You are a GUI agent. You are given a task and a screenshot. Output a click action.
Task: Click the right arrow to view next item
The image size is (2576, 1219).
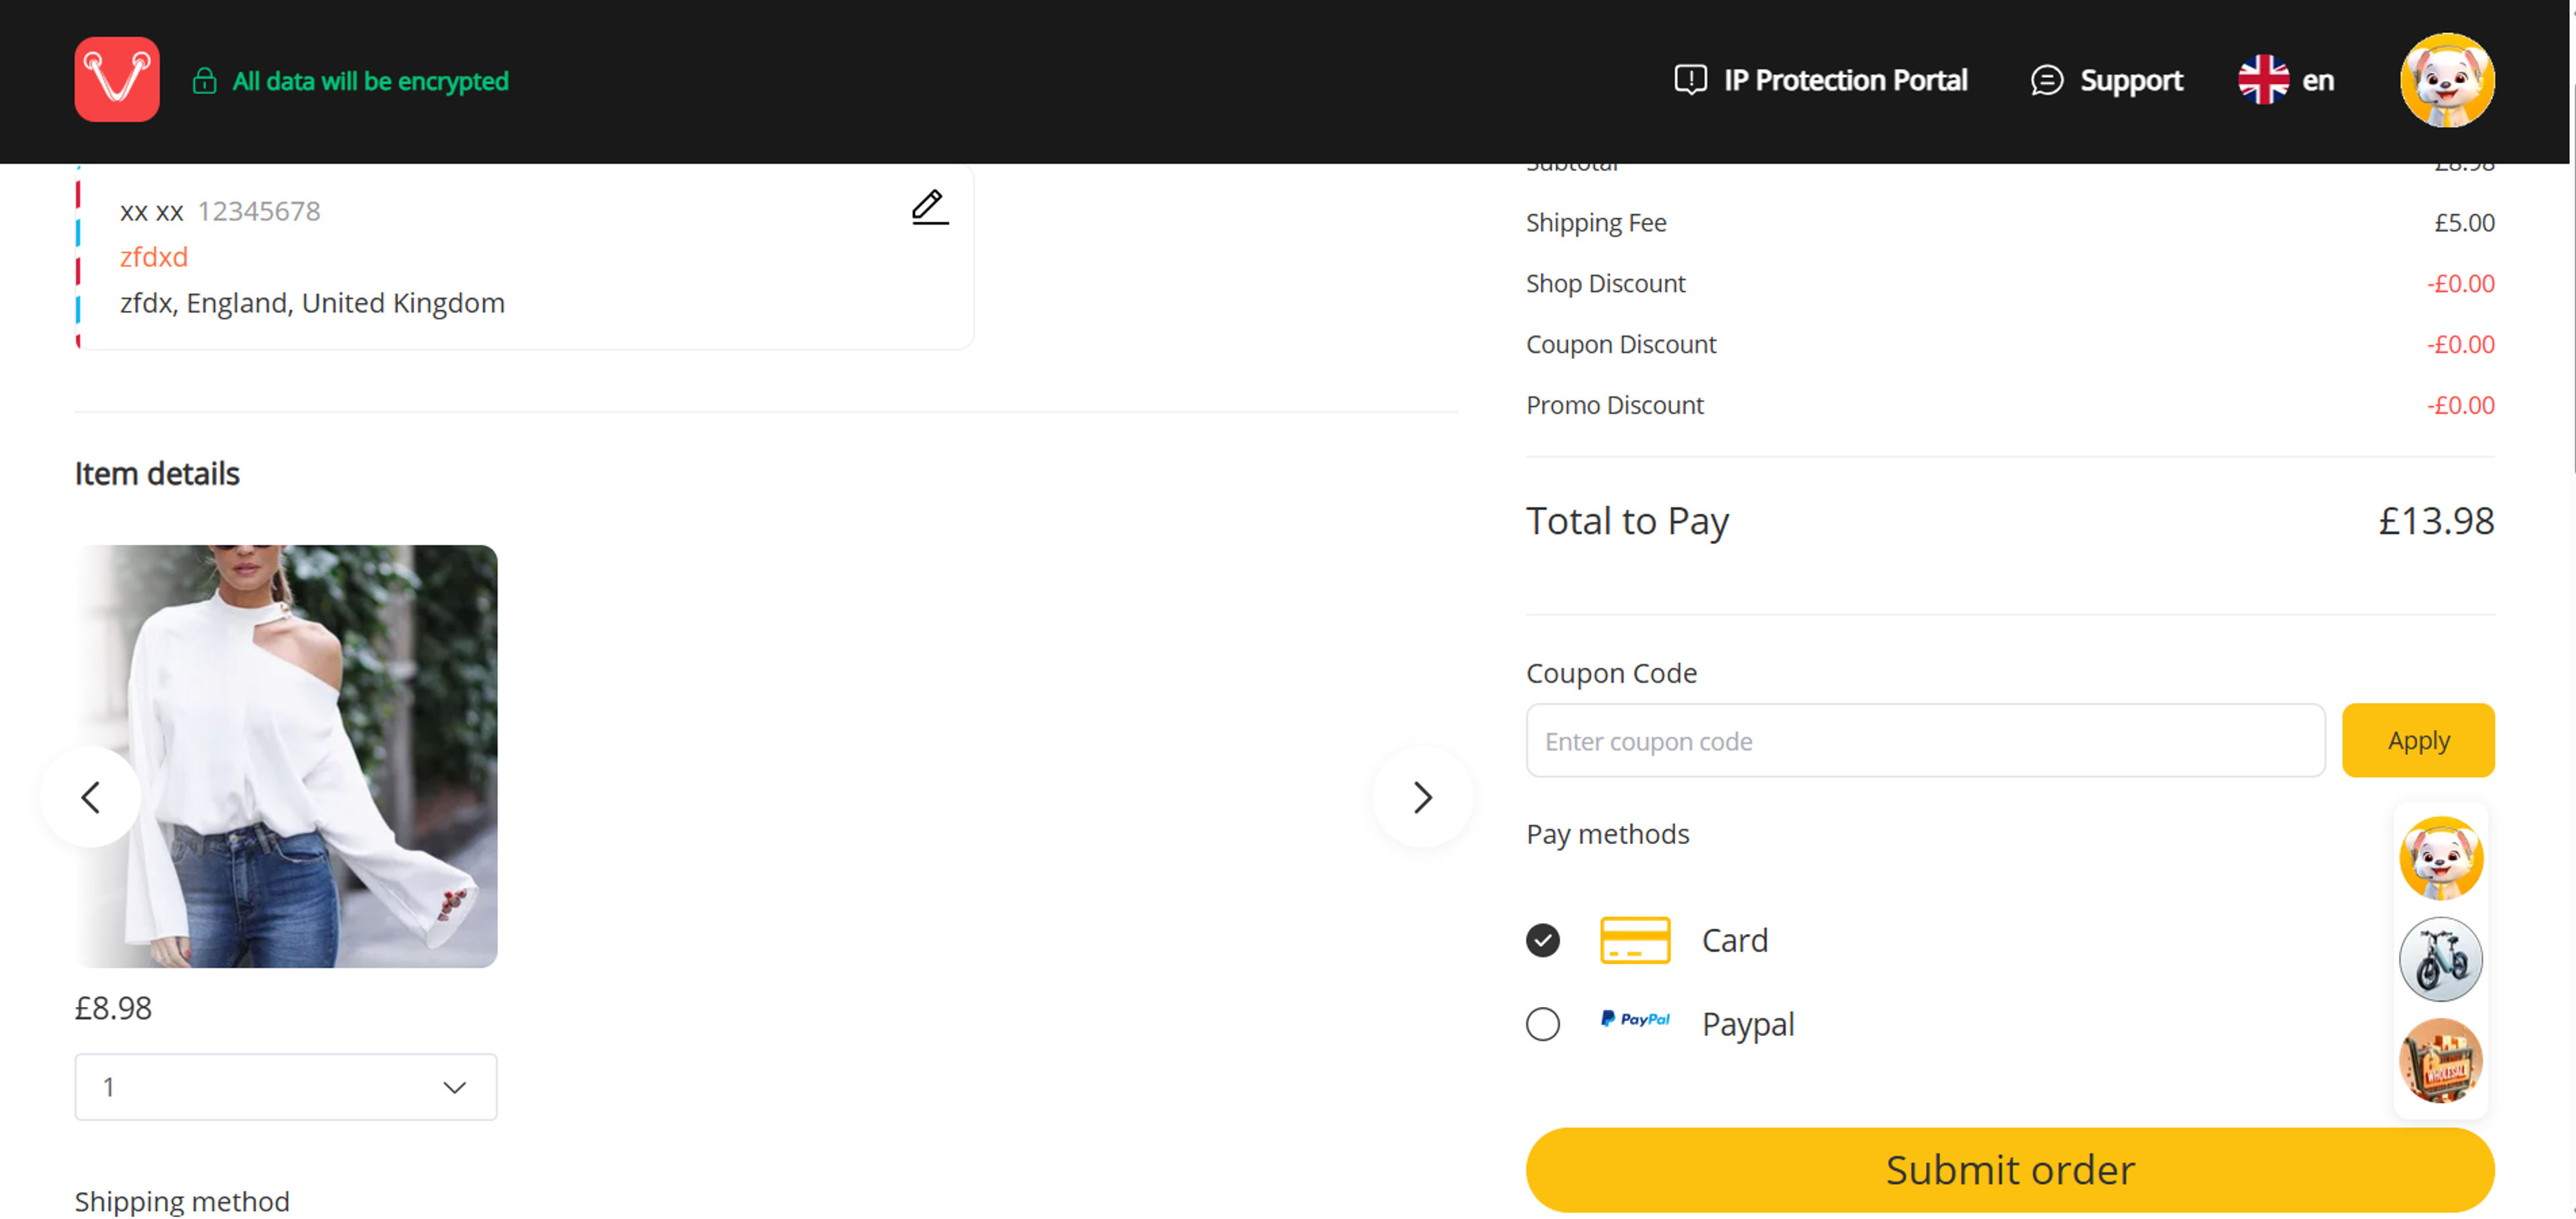[1422, 797]
